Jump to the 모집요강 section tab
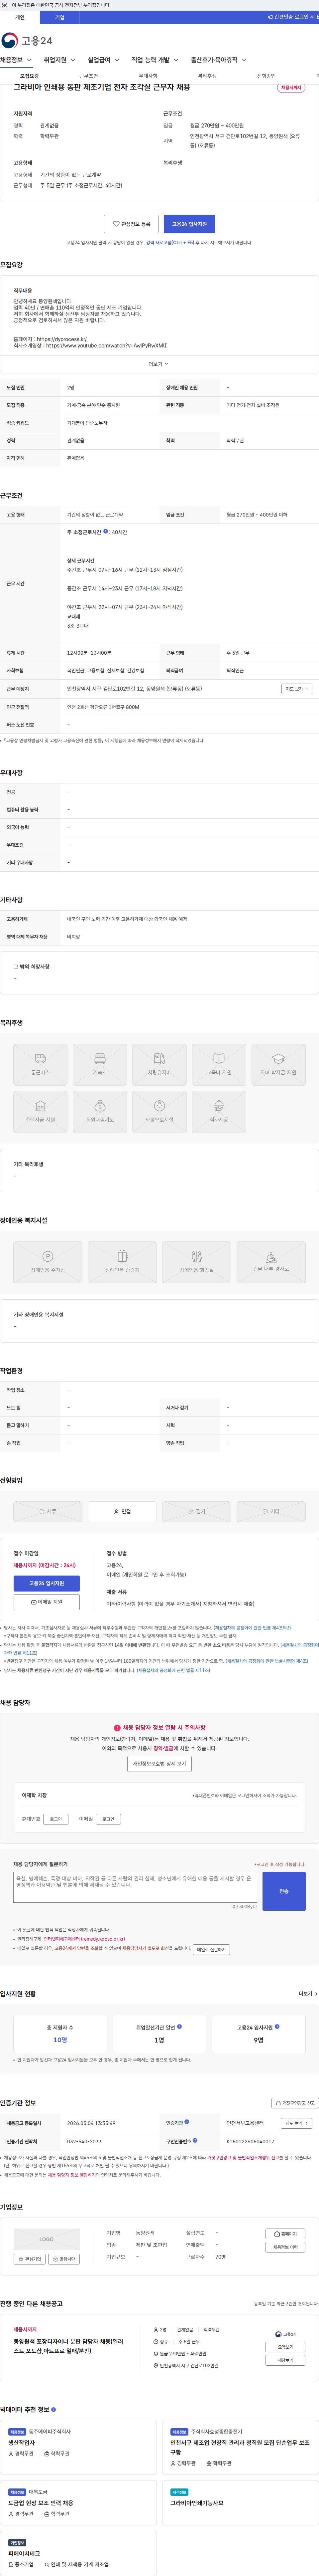The width and height of the screenshot is (319, 2576). 30,76
